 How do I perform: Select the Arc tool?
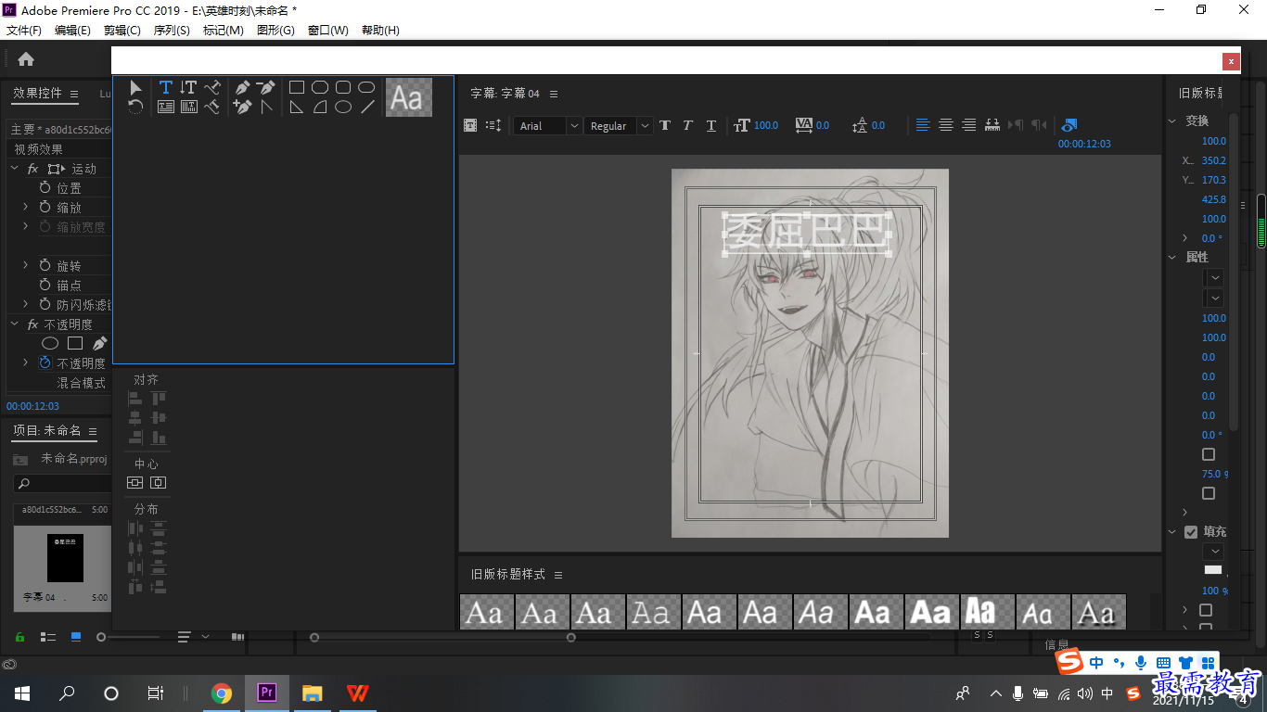pos(320,107)
